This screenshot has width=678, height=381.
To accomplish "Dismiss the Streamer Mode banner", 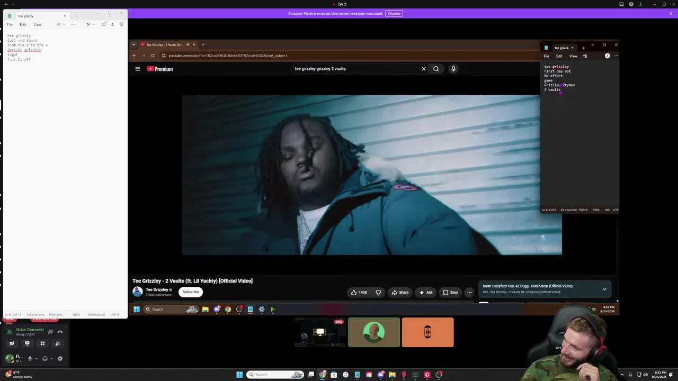I will 671,13.
